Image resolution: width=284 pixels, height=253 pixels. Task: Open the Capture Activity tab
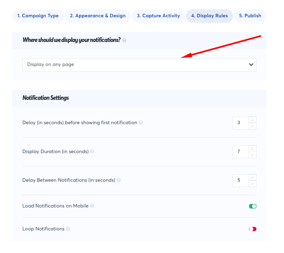tap(158, 16)
